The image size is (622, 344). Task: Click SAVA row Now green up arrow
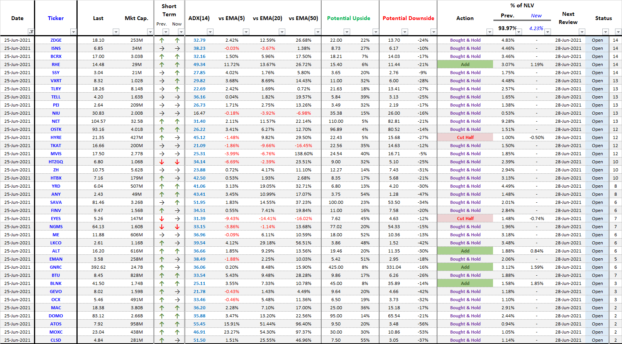click(177, 202)
